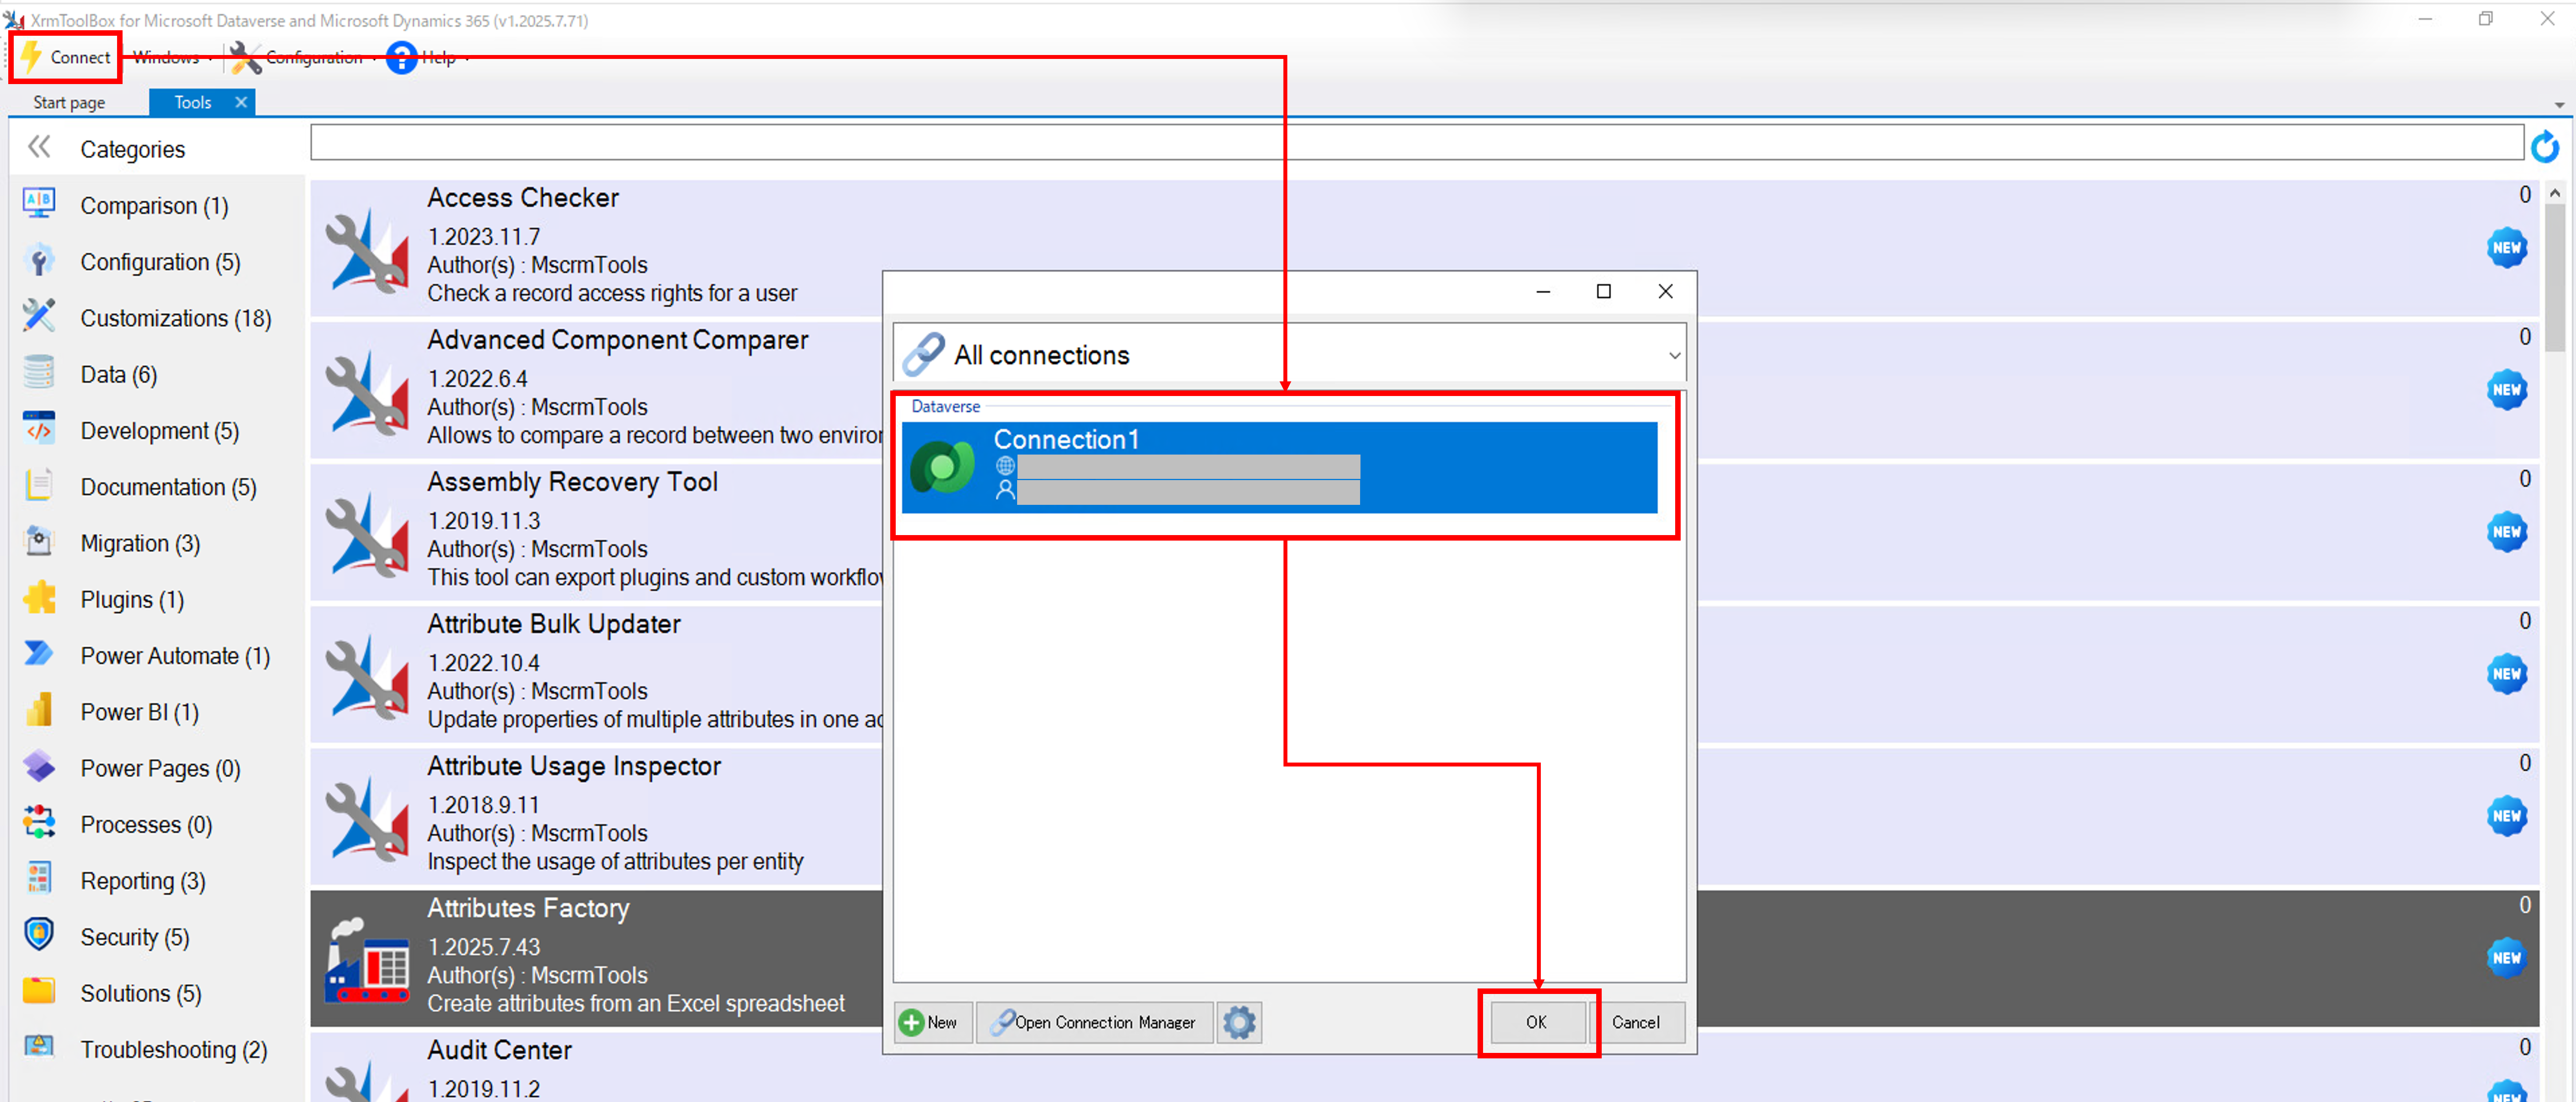Click the tools list vertical scrollbar thumb
Viewport: 2576px width, 1102px height.
pyautogui.click(x=2555, y=278)
